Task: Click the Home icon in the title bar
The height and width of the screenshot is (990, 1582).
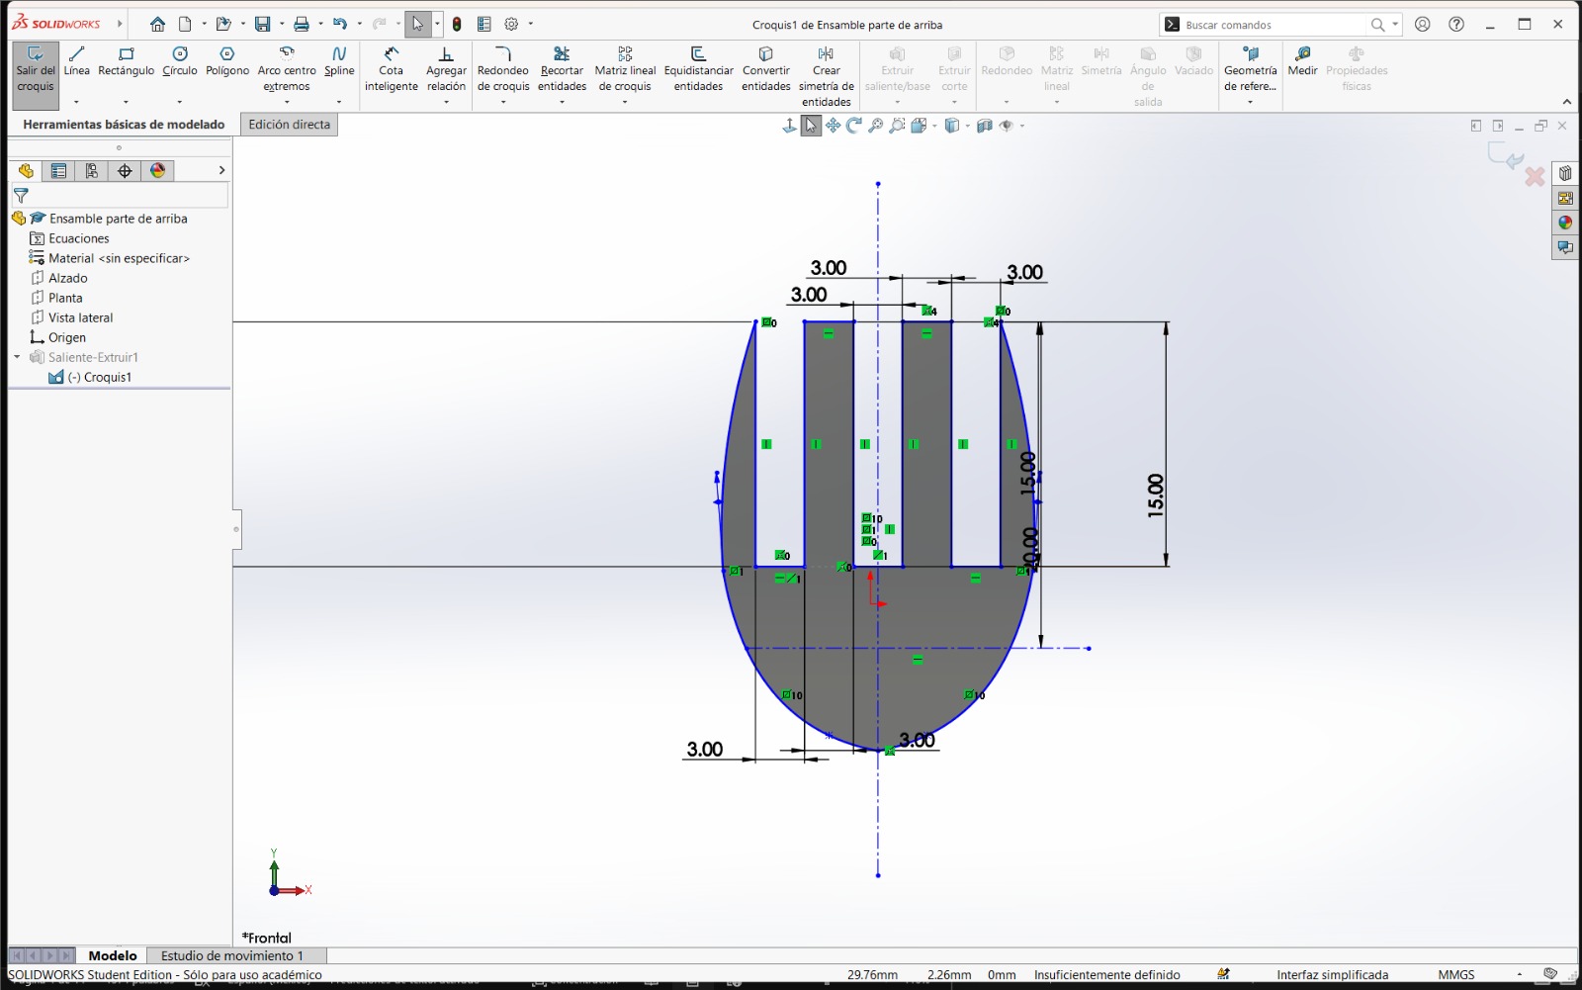Action: pos(157,24)
